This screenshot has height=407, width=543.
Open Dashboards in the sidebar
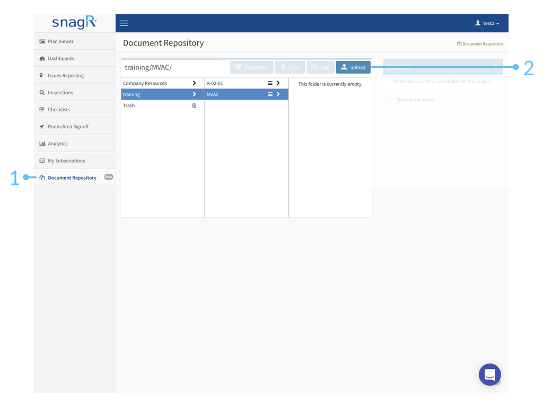[x=74, y=58]
